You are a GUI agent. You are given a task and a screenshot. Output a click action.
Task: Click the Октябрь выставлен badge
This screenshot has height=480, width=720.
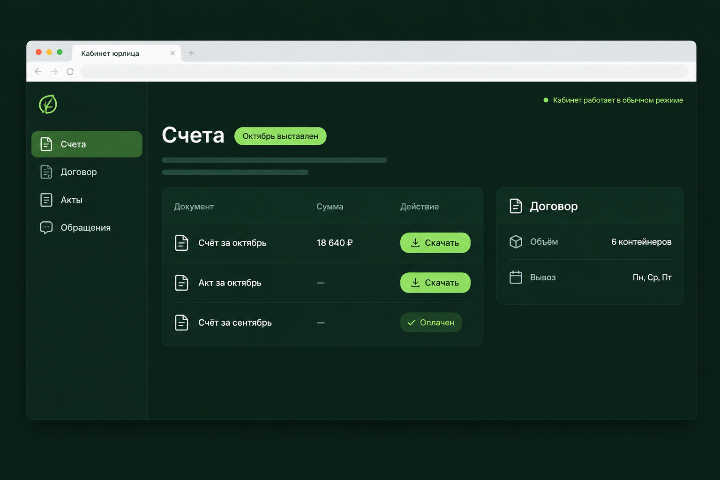(280, 136)
